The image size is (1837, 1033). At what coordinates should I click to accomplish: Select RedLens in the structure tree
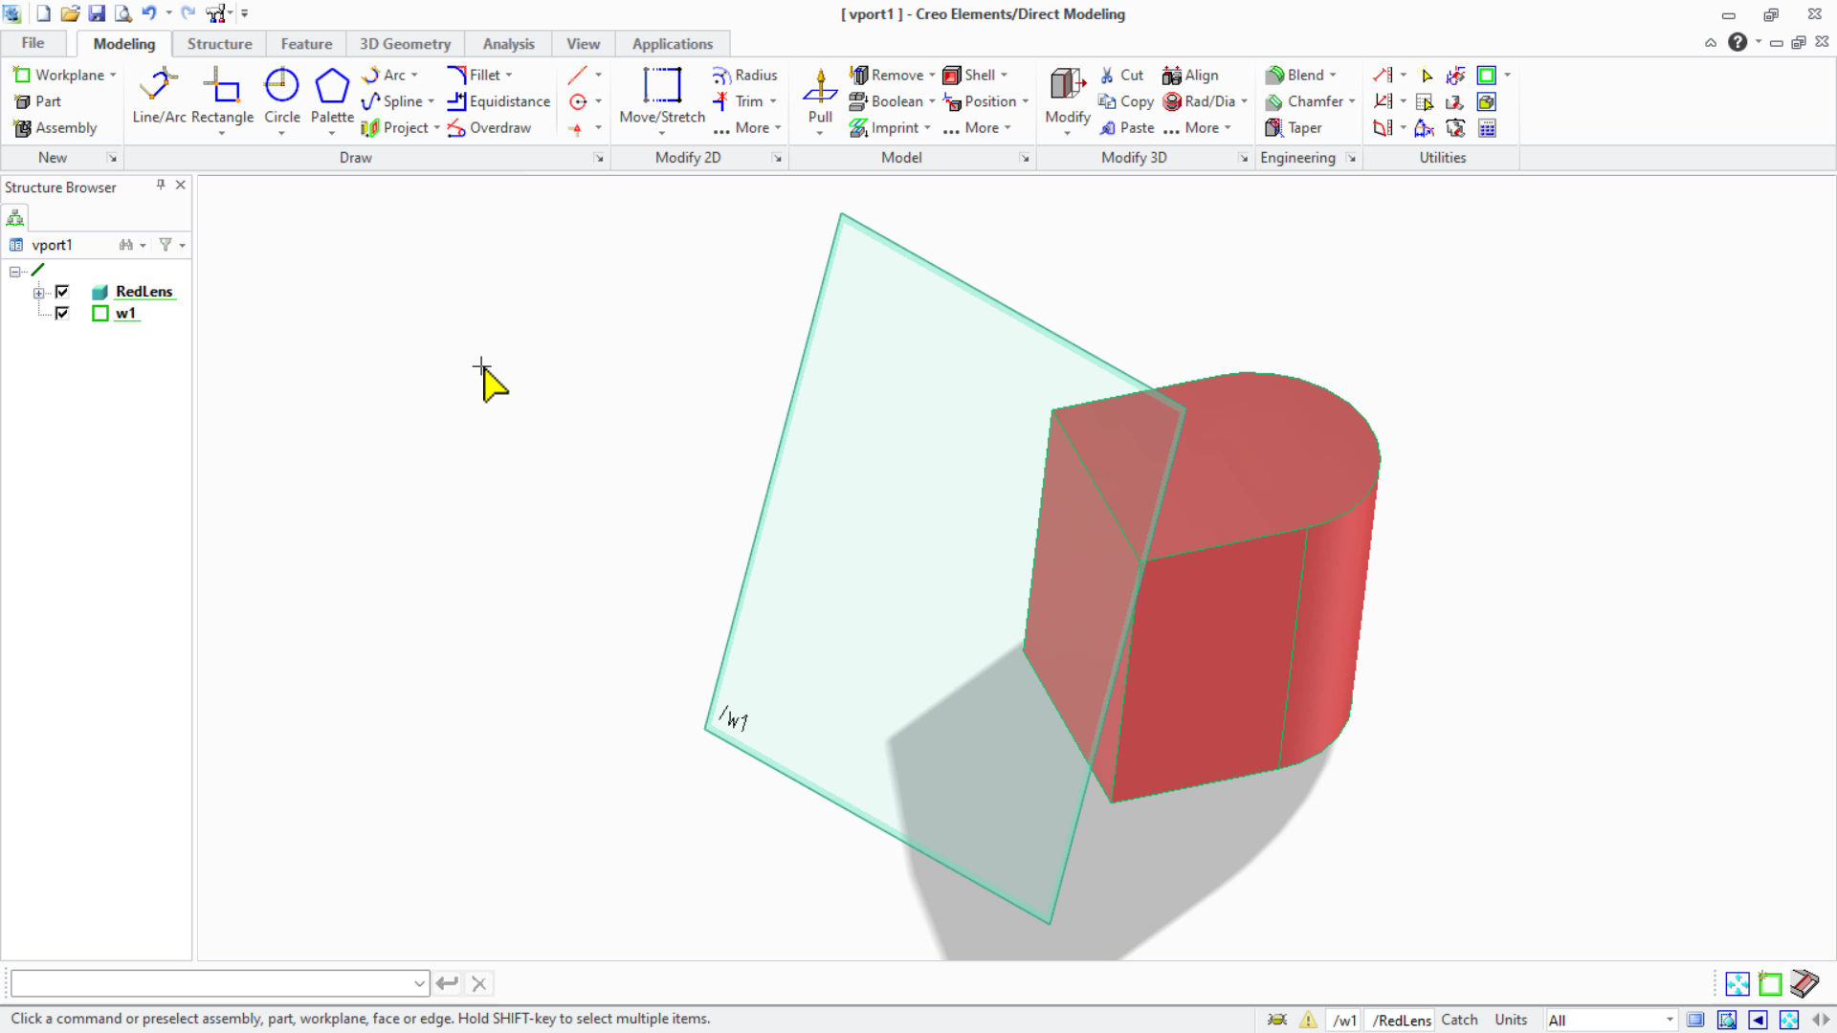(x=144, y=292)
